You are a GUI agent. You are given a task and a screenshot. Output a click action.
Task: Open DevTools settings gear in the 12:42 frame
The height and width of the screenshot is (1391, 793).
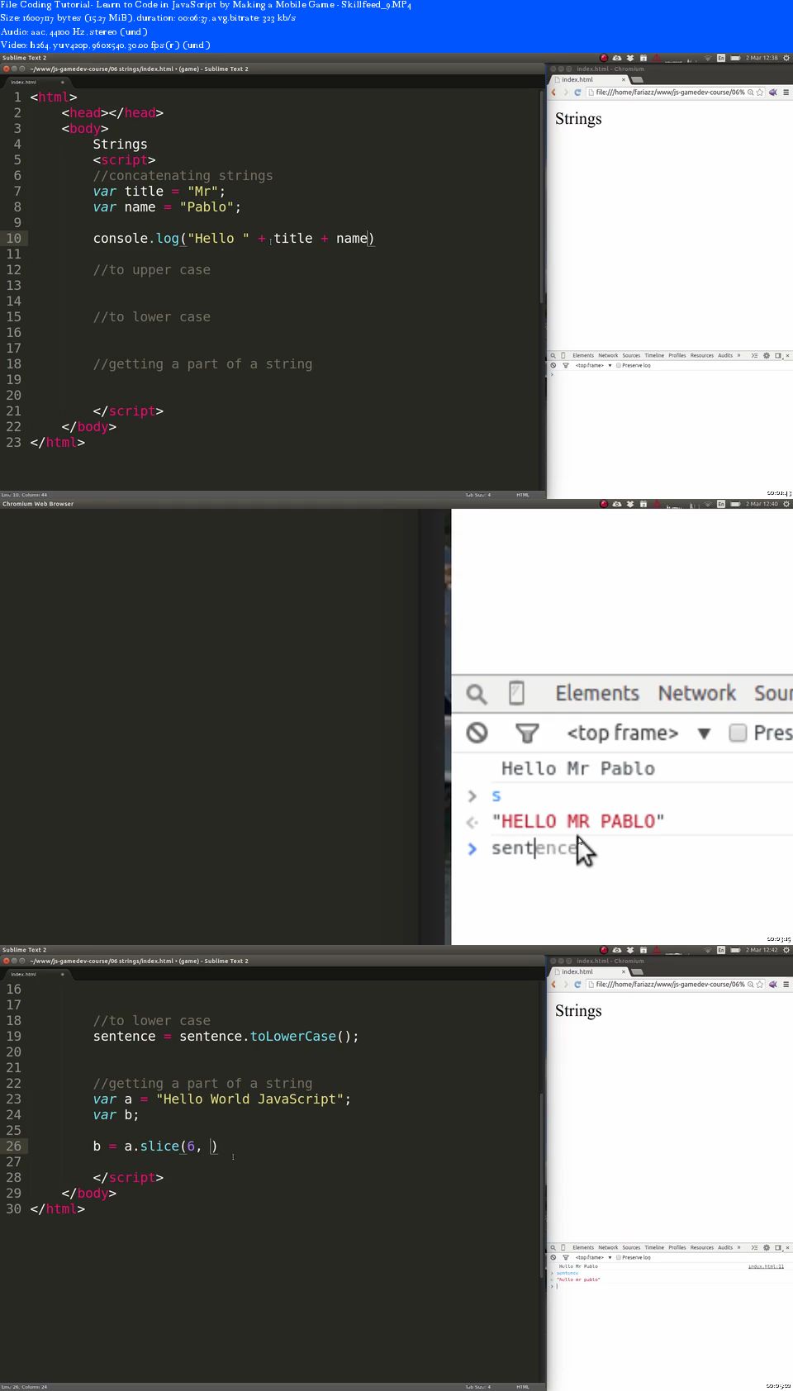(x=767, y=1248)
